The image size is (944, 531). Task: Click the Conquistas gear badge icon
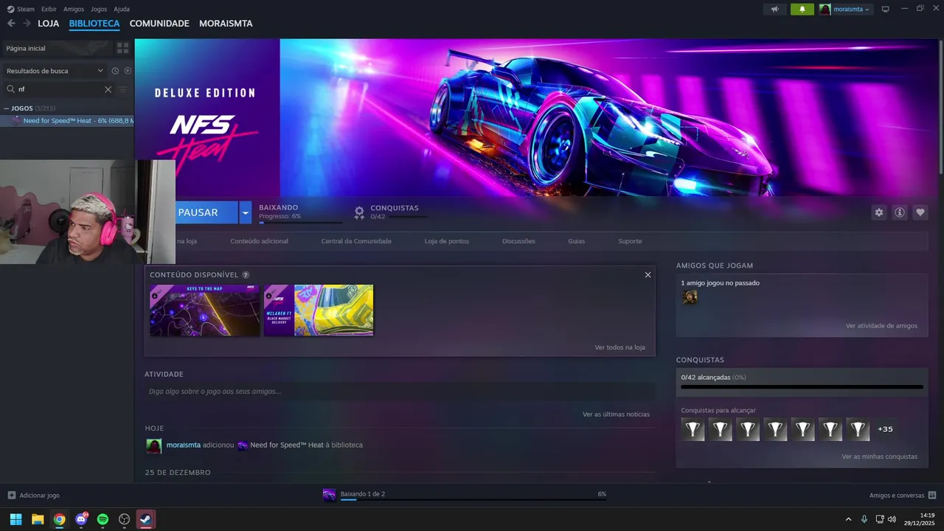tap(359, 212)
